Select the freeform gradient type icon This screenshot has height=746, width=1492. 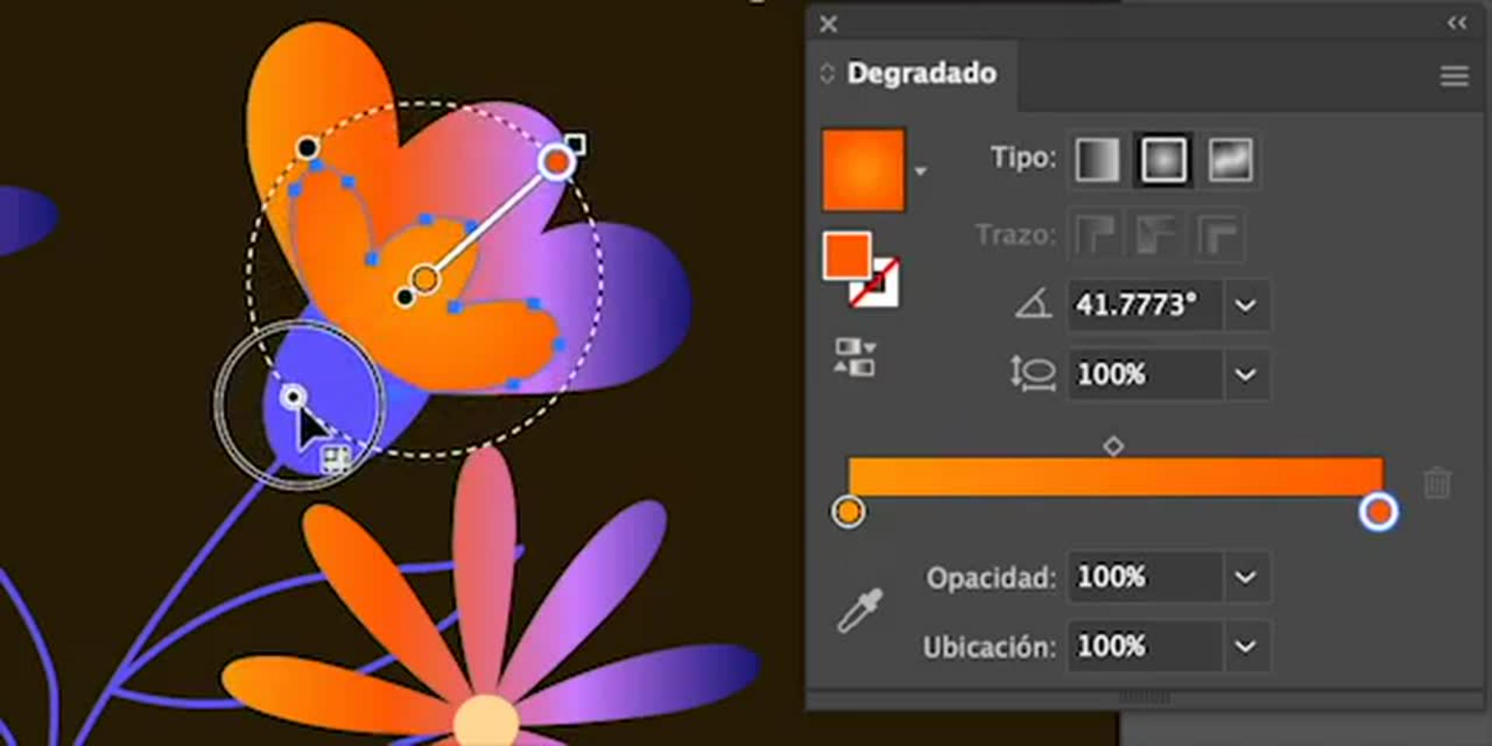tap(1229, 160)
